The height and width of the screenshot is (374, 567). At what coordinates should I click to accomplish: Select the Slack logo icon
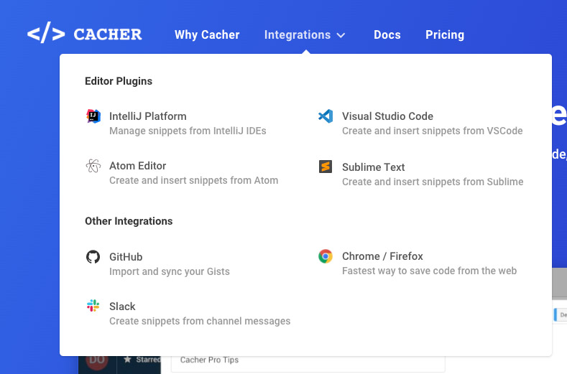coord(93,307)
